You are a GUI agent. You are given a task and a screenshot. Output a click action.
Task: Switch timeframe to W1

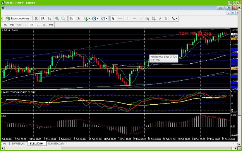(x=45, y=25)
